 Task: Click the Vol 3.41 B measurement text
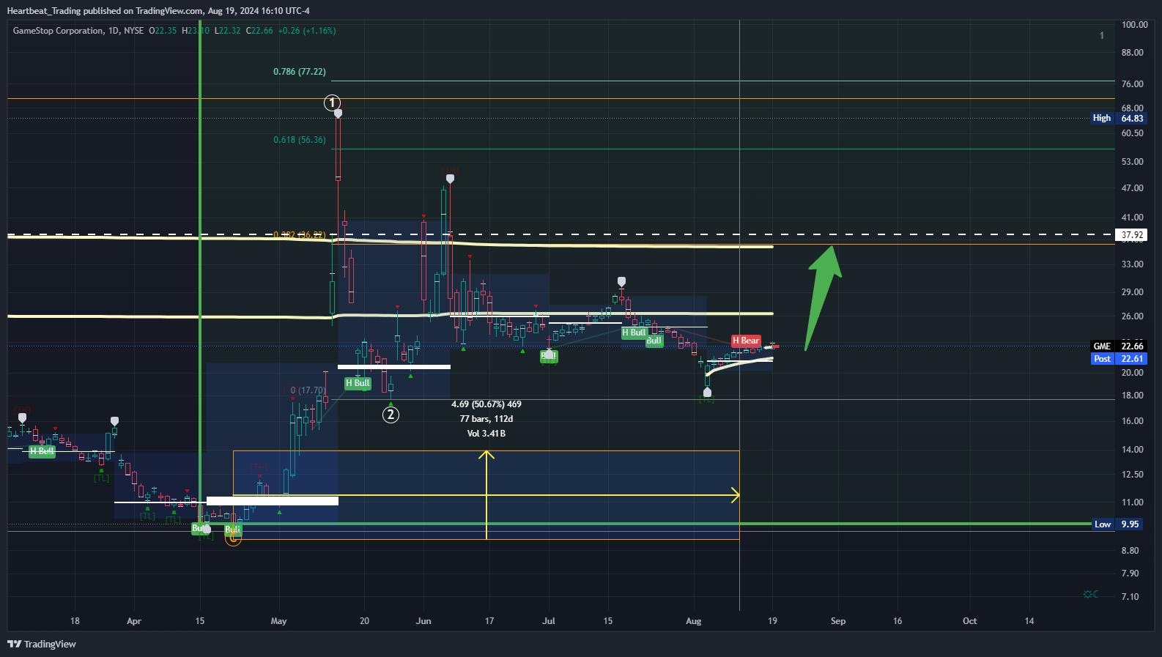click(x=486, y=434)
